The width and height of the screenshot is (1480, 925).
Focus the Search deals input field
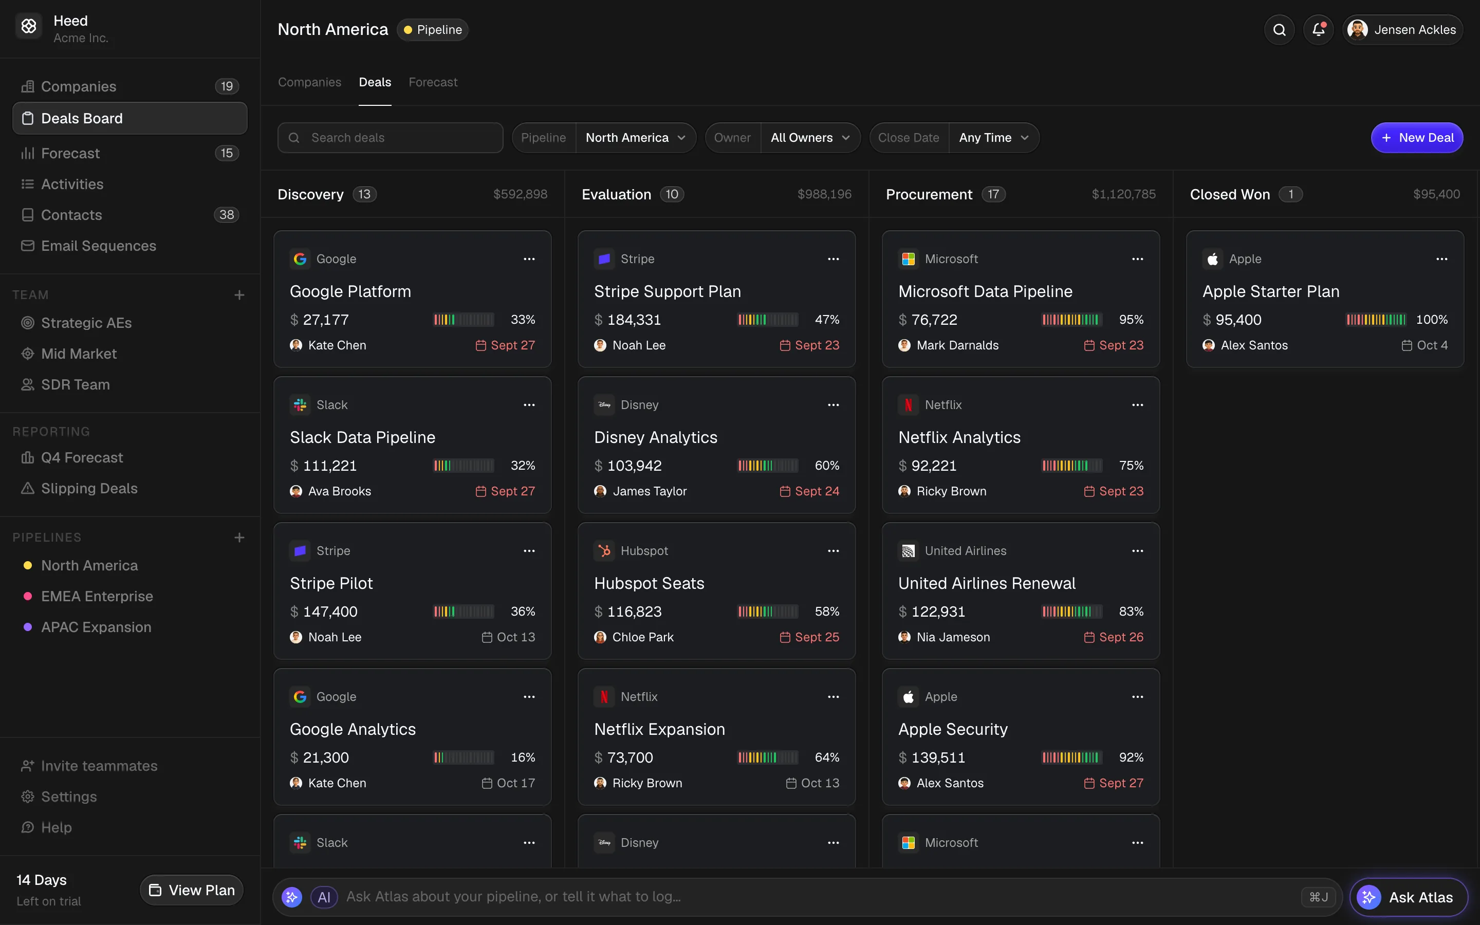[390, 138]
